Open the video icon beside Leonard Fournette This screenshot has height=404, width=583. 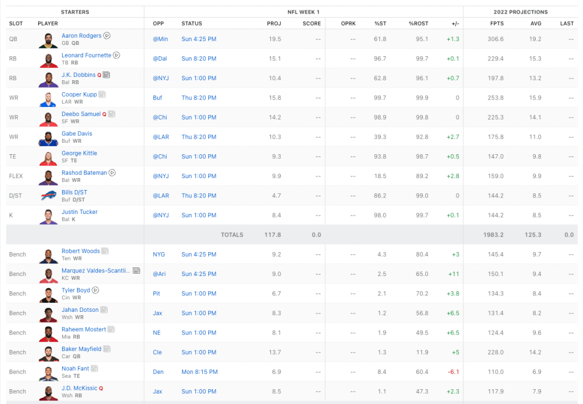pyautogui.click(x=116, y=55)
